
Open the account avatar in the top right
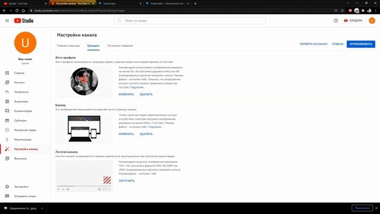[x=372, y=21]
